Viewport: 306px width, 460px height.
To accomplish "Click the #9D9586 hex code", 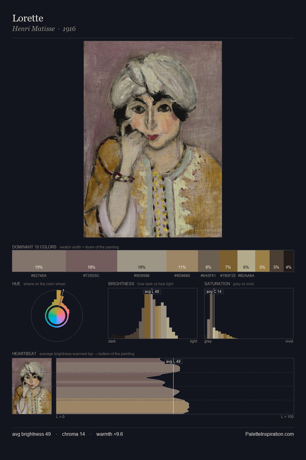I will pyautogui.click(x=142, y=276).
